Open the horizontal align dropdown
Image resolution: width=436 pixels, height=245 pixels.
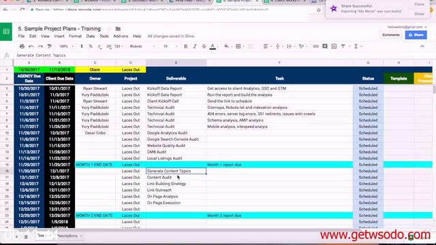(x=266, y=46)
